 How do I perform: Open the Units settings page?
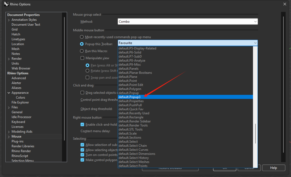coord(15,64)
